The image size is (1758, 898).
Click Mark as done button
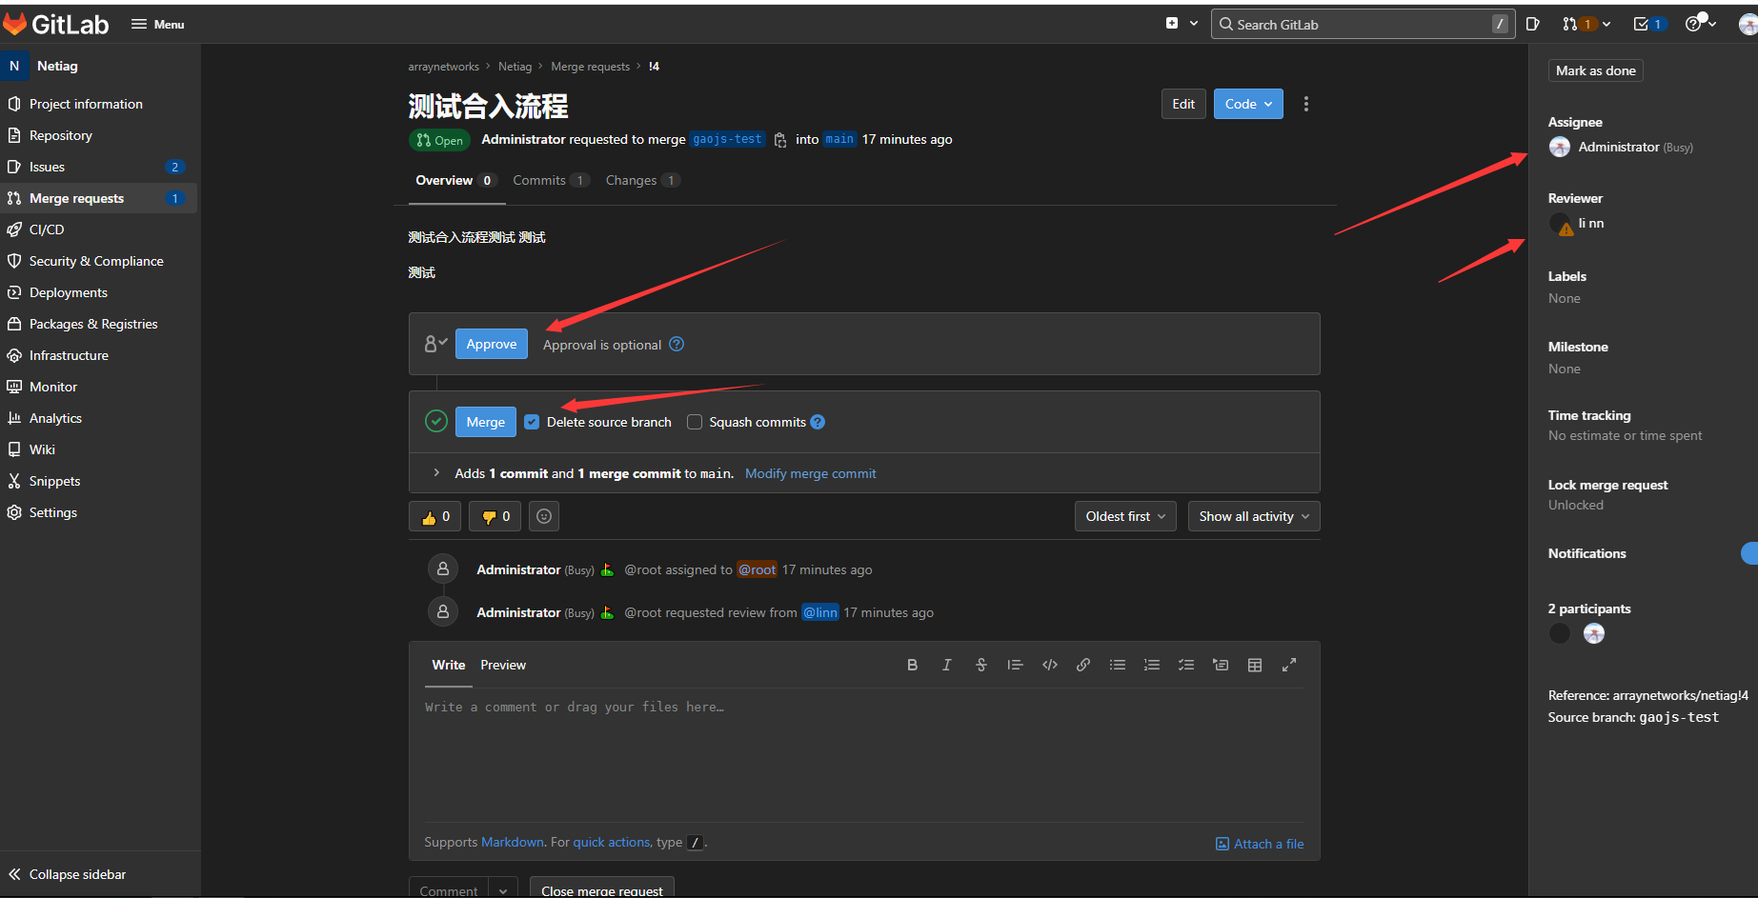coord(1595,70)
